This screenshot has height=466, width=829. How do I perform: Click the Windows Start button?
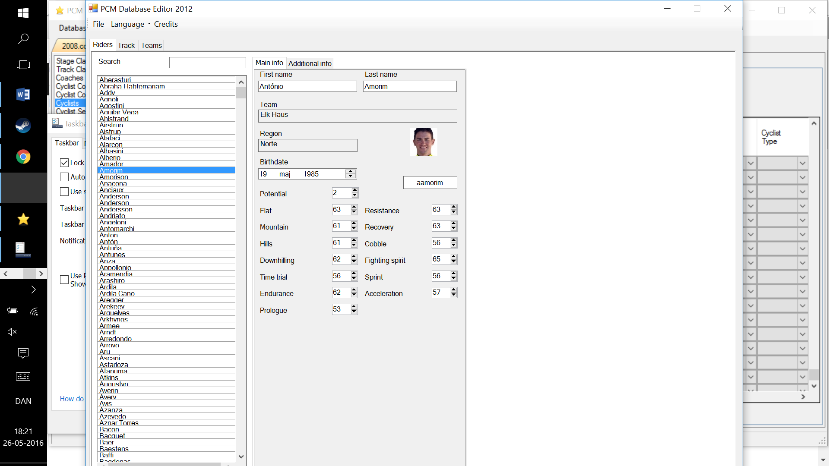tap(23, 13)
